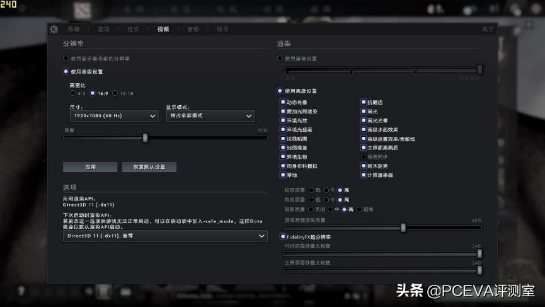Open the Direct3D 11 (-dx11) API dropdown
The height and width of the screenshot is (307, 545).
click(x=166, y=236)
